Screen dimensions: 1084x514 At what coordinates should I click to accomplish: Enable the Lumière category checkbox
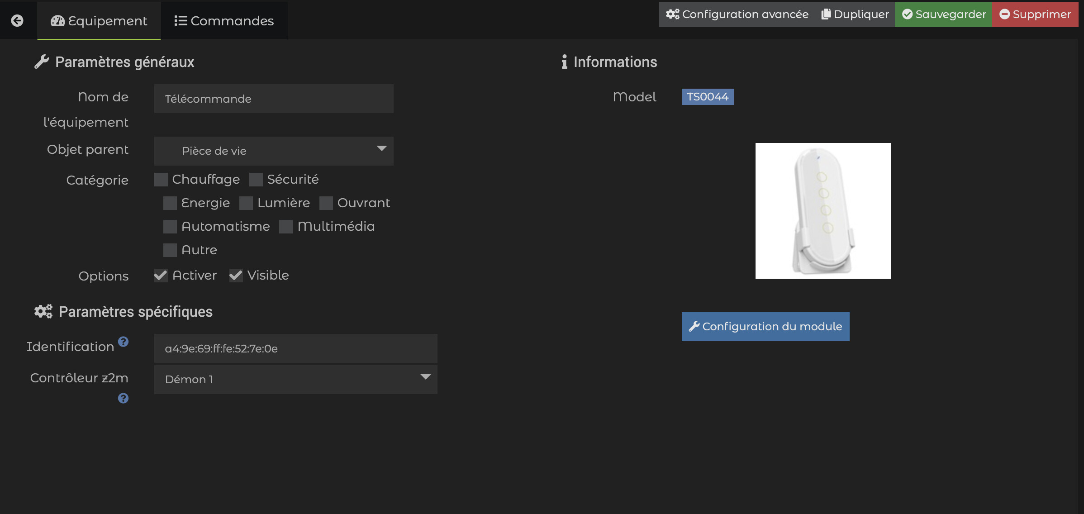[246, 203]
